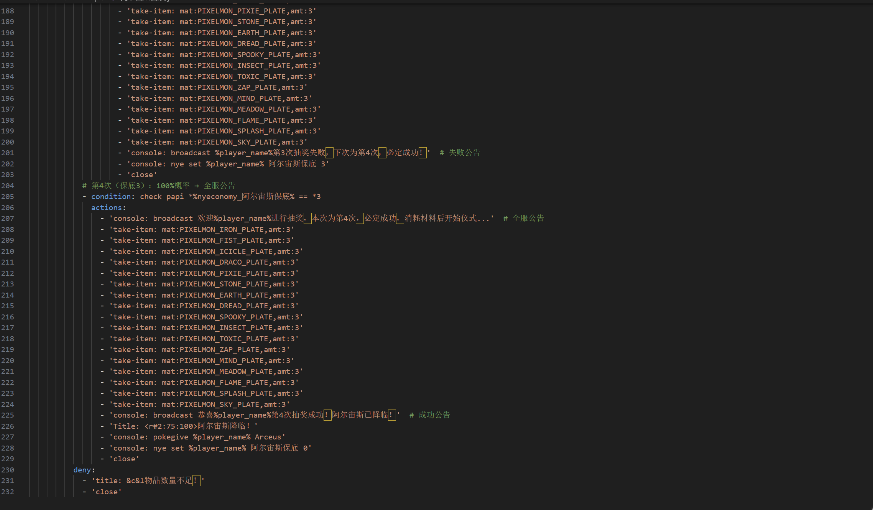Click the '# 成功公告' comment on line 225
The width and height of the screenshot is (873, 510).
pyautogui.click(x=430, y=415)
